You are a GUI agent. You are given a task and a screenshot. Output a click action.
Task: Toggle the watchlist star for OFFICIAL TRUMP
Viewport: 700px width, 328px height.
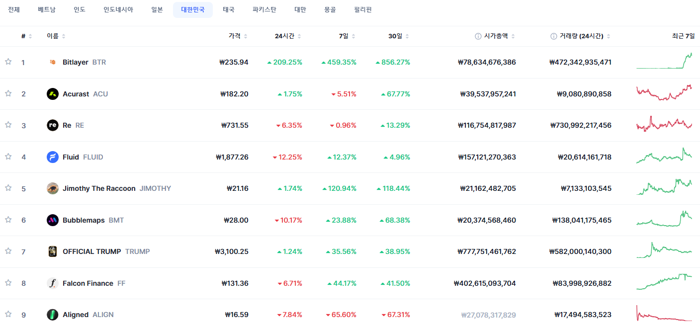pyautogui.click(x=8, y=251)
